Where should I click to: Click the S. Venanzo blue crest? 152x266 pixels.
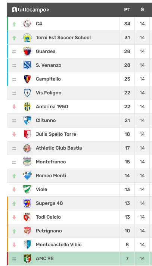point(27,65)
